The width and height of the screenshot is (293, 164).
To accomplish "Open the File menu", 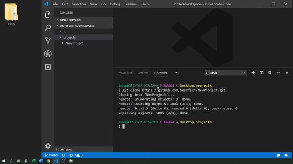I will tap(55, 4).
